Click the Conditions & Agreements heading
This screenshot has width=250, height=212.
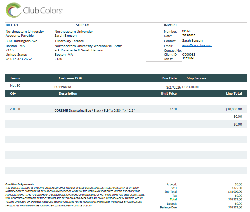click(x=19, y=184)
